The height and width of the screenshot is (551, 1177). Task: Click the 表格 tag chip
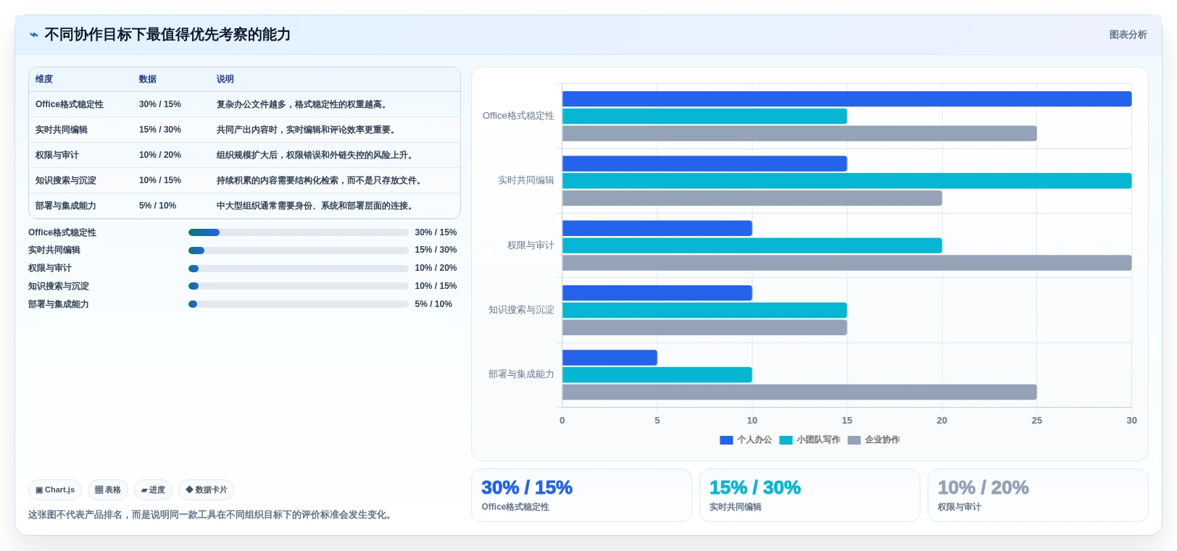[108, 490]
